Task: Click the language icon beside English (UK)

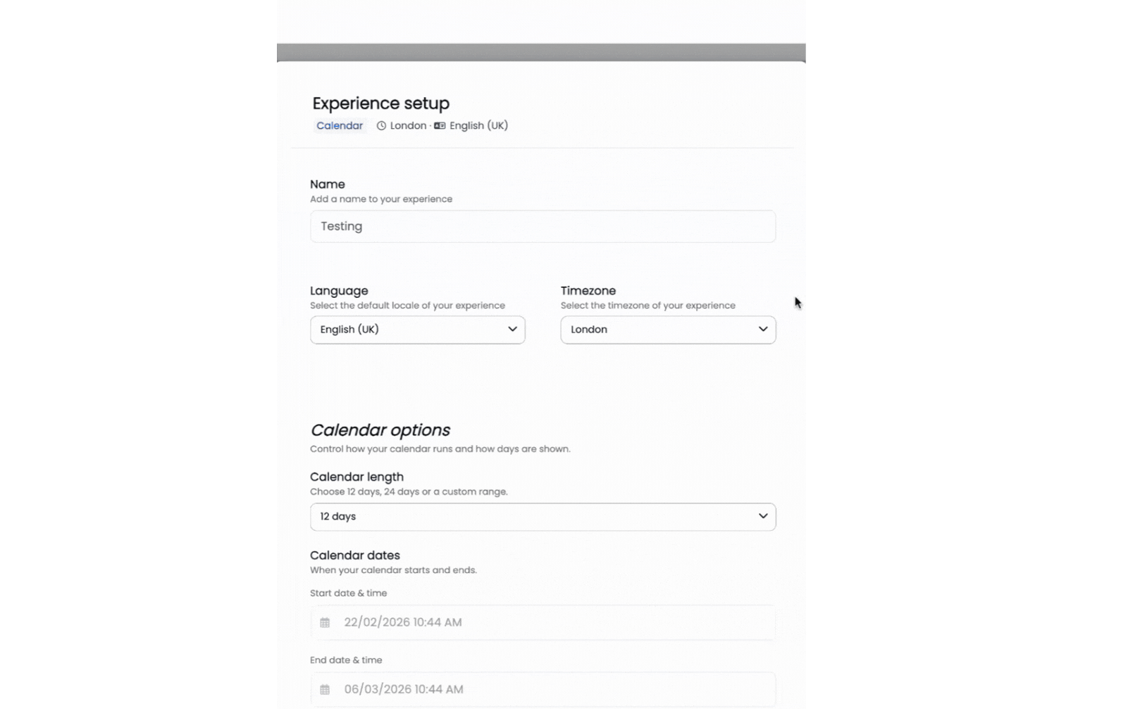Action: (x=440, y=126)
